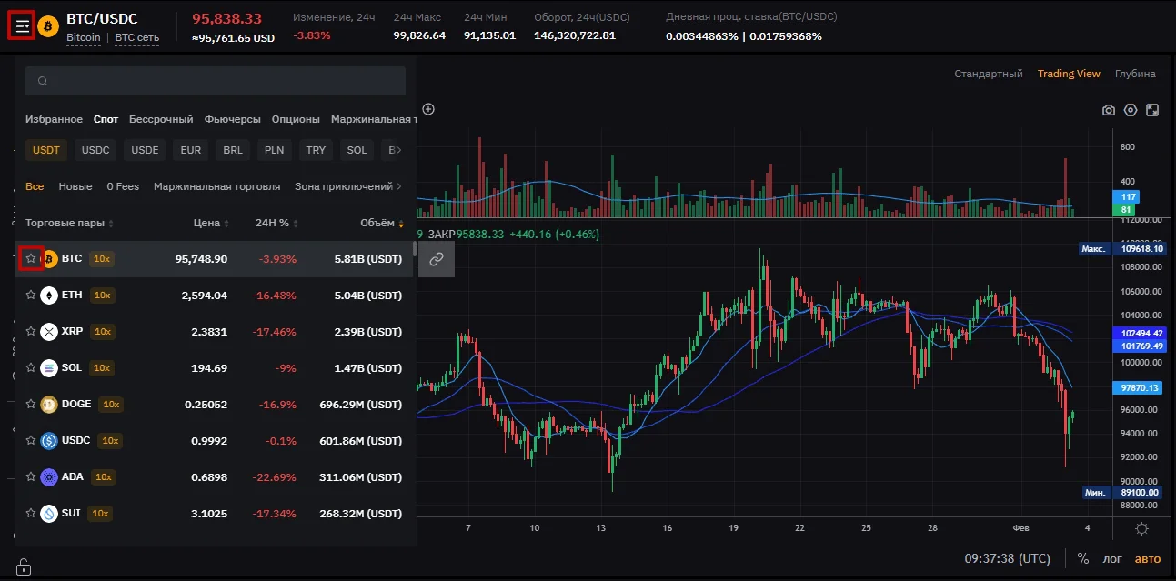1176x581 pixels.
Task: Add BTC to favorites with star
Action: (31, 259)
